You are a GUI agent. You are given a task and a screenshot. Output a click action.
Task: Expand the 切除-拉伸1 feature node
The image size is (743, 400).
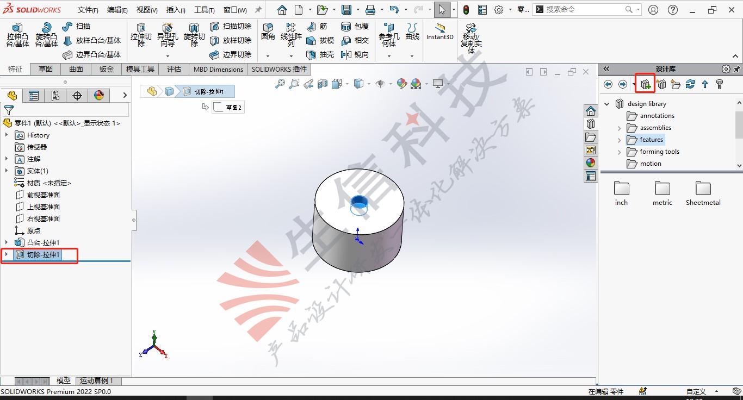[x=6, y=254]
